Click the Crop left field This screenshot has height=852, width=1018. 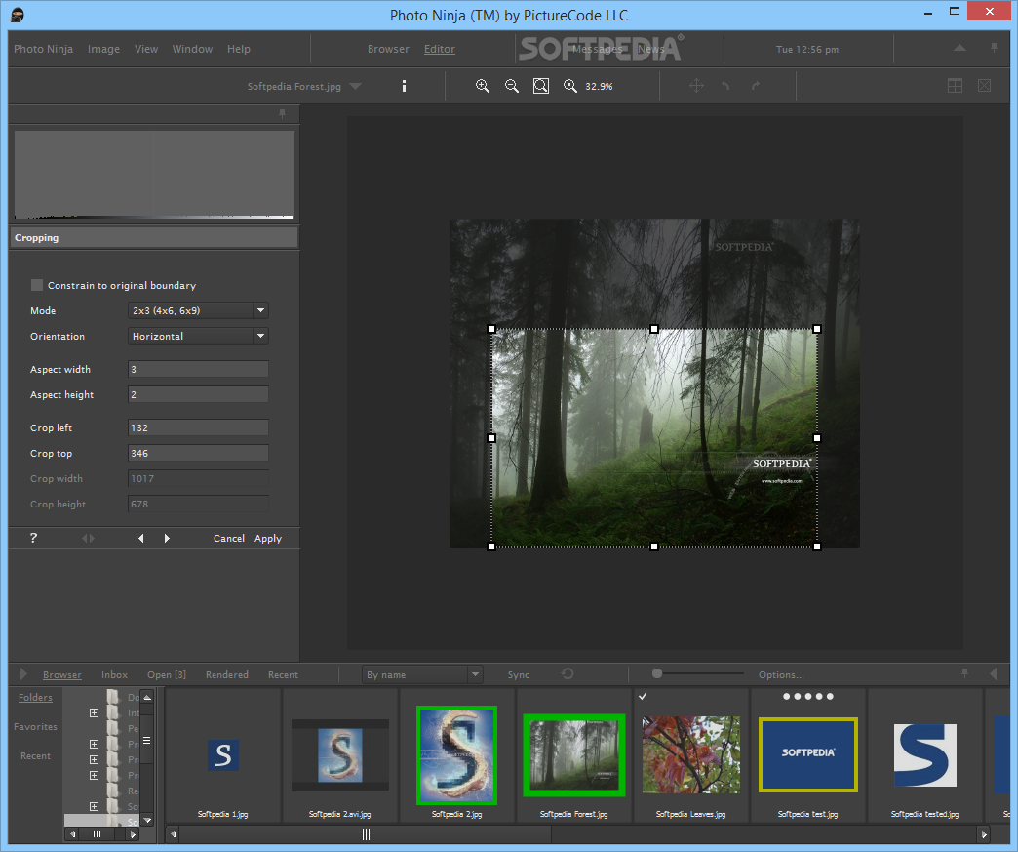click(198, 427)
